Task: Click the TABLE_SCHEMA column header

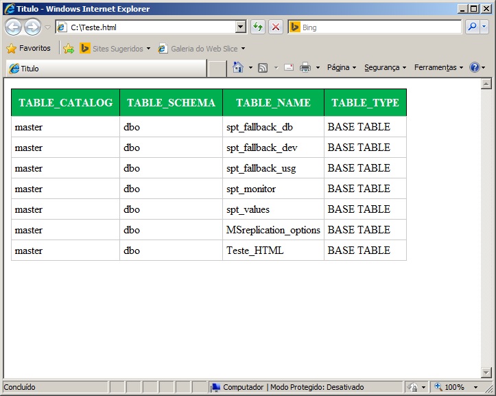Action: tap(171, 102)
